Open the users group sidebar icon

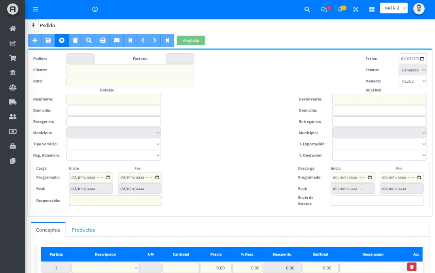coord(13,117)
